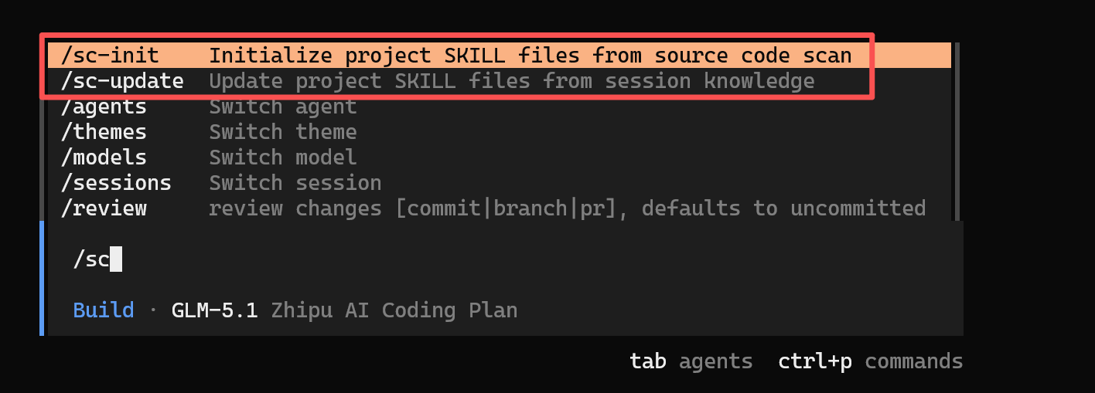Open the GLM-5.1 model name
This screenshot has height=393, width=1095.
pyautogui.click(x=215, y=310)
